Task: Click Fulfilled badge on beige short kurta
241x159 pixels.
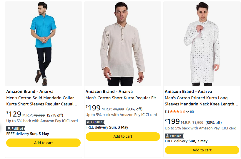Action: coord(95,122)
